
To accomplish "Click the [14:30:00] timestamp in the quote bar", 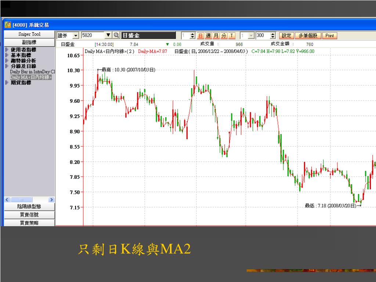I will tap(104, 44).
